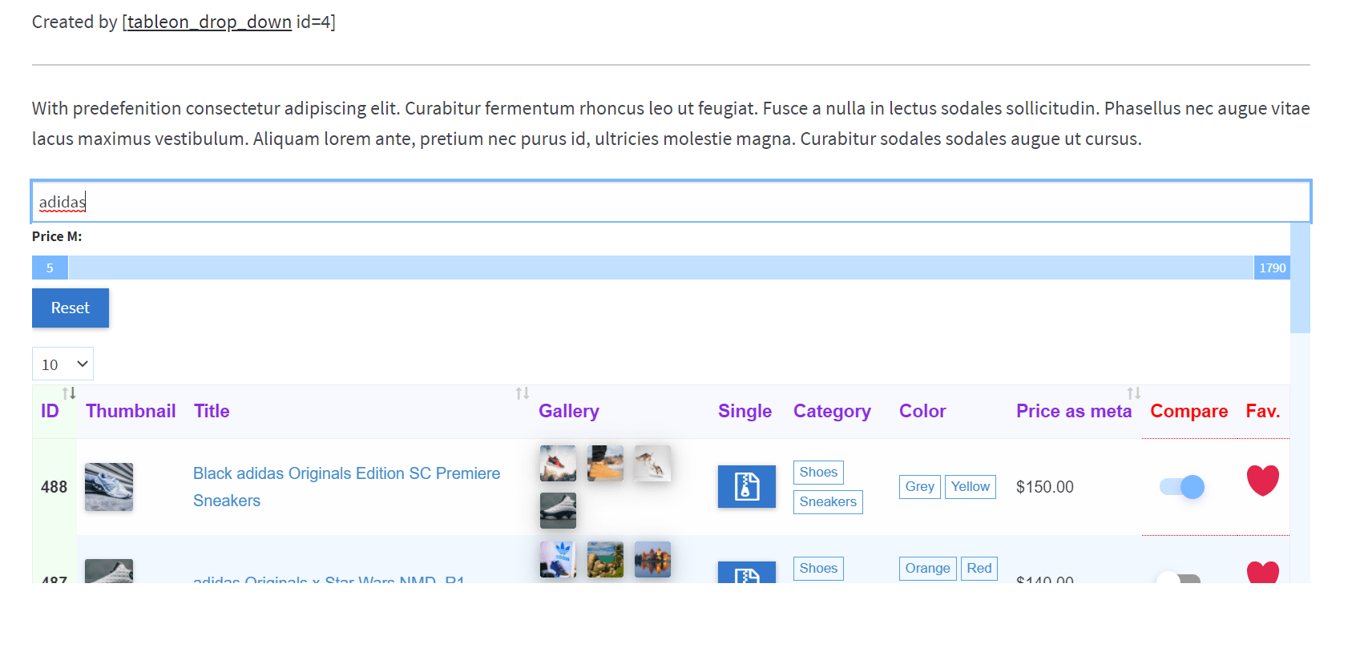Screen dimensions: 1352x660
Task: Open the tableon_drop_down shortcode link
Action: (x=209, y=22)
